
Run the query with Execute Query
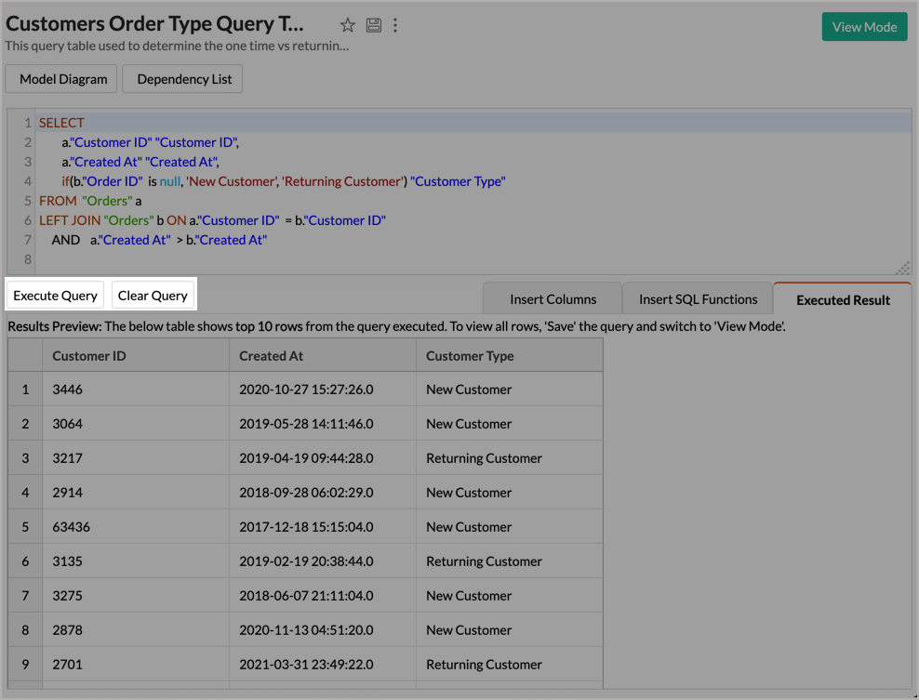tap(55, 296)
